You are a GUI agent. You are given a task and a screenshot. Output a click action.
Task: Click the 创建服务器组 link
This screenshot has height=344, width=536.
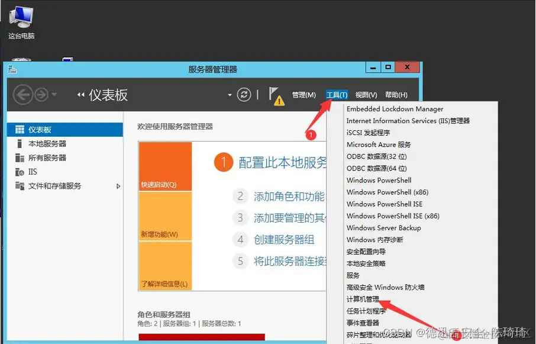pyautogui.click(x=284, y=240)
